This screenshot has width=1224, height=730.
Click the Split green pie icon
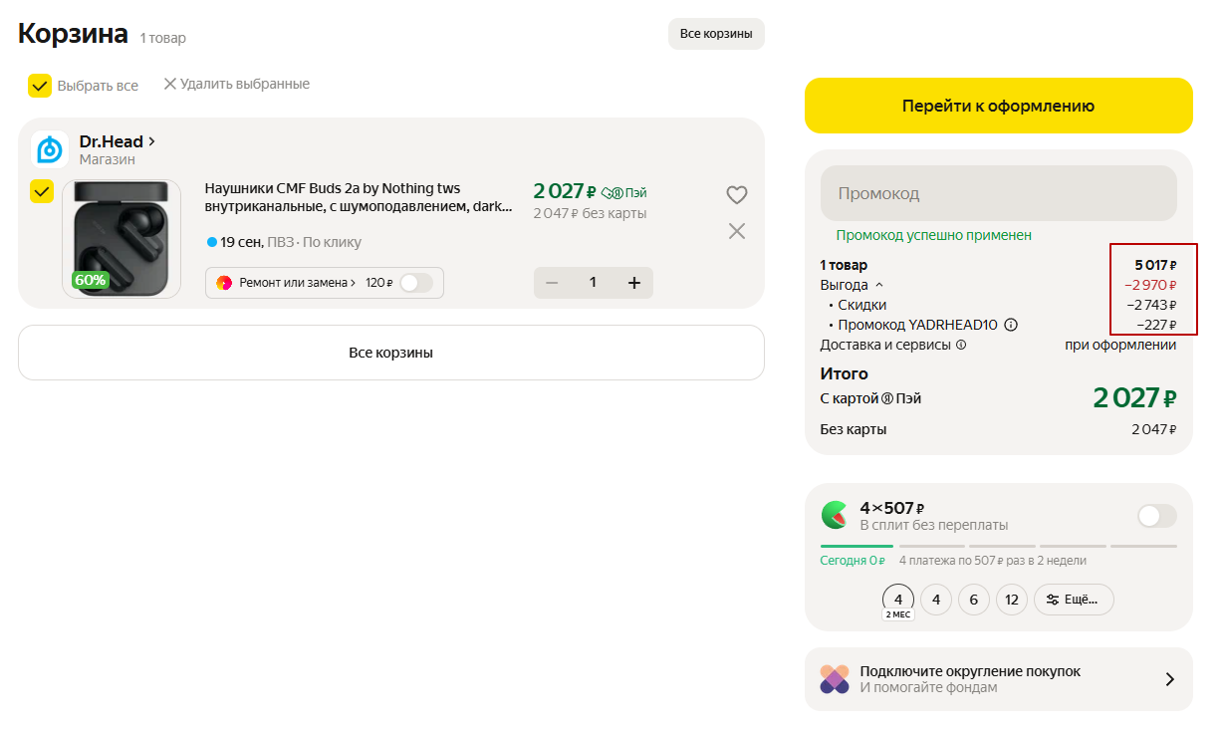[x=835, y=515]
